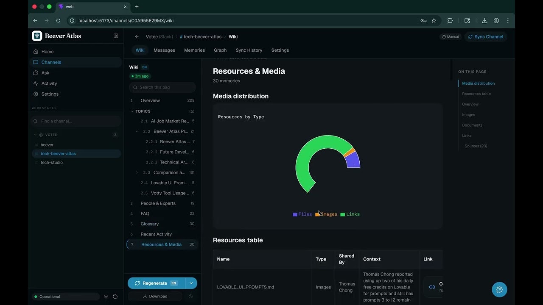
Task: Toggle the light/dark theme sun icon
Action: pyautogui.click(x=106, y=297)
